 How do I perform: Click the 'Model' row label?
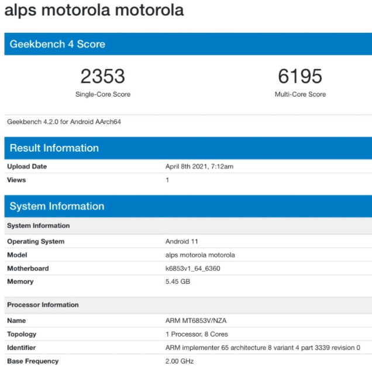click(17, 255)
